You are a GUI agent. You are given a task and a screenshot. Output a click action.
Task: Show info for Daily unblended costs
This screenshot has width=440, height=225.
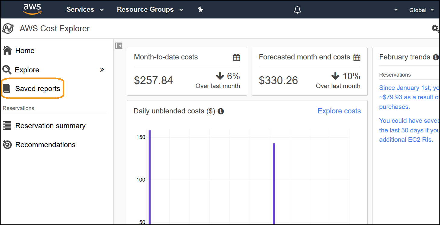click(x=221, y=111)
